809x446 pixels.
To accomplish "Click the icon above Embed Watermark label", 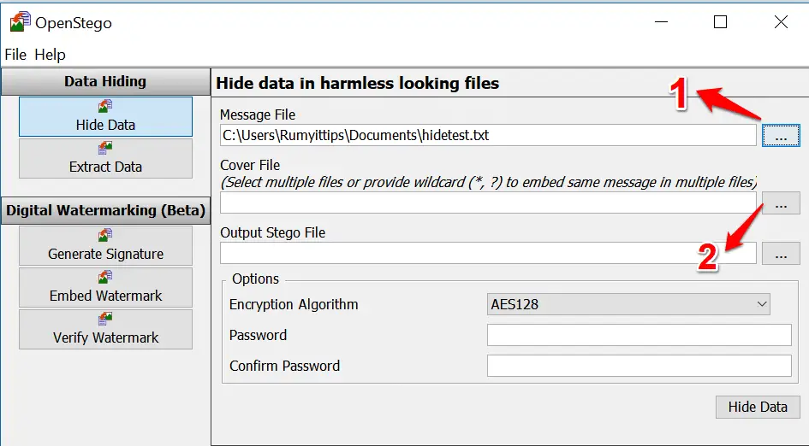I will tap(105, 277).
